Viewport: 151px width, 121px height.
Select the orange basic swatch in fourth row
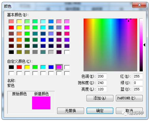click(x=19, y=40)
